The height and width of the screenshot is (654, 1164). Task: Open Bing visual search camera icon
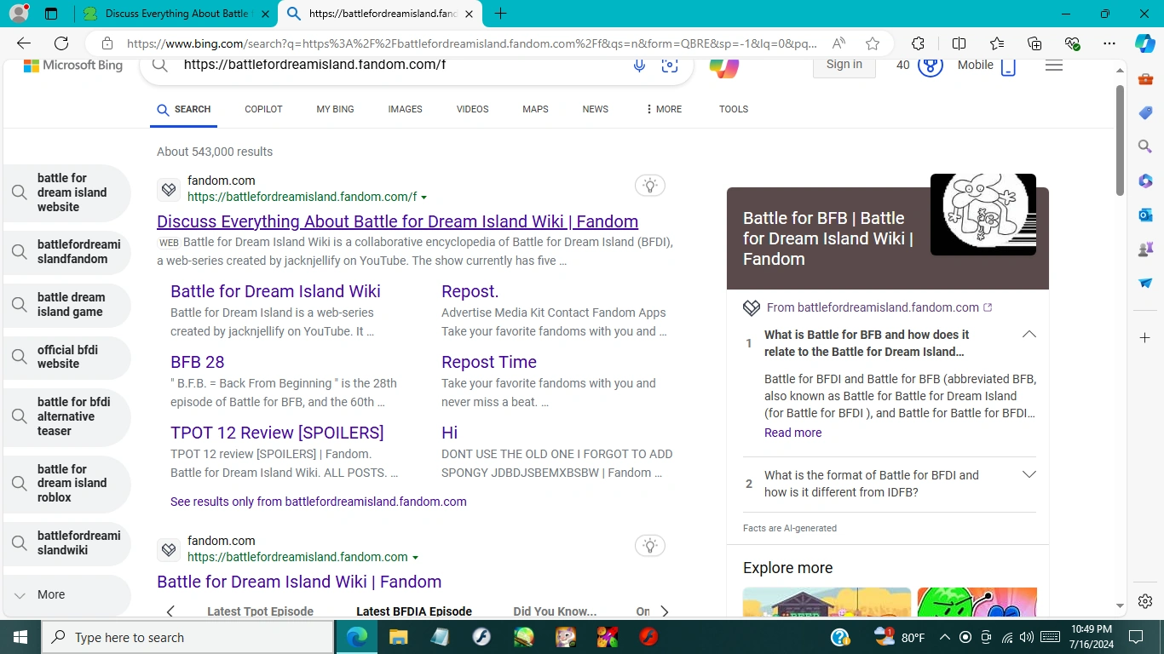point(670,66)
